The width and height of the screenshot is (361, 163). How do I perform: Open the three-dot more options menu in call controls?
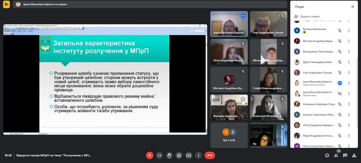point(198,155)
